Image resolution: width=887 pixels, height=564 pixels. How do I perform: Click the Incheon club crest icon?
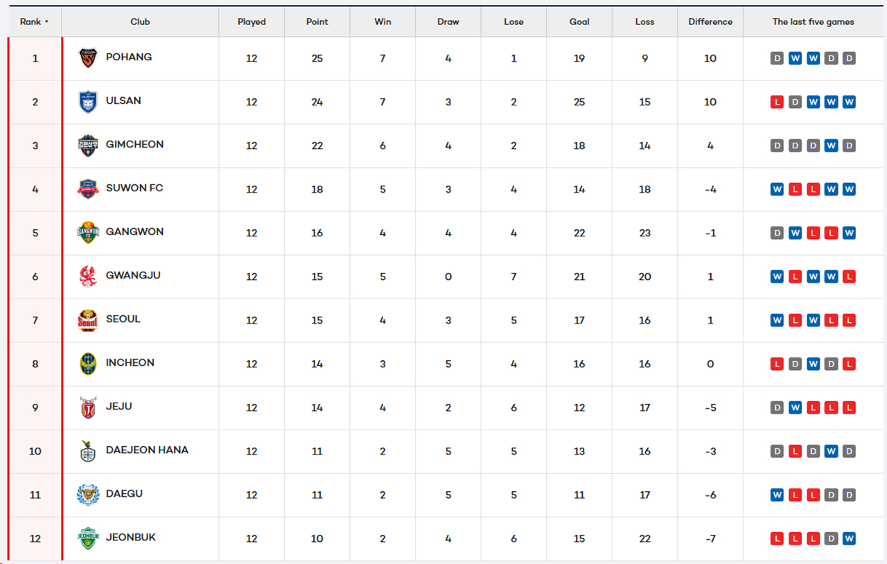[88, 364]
